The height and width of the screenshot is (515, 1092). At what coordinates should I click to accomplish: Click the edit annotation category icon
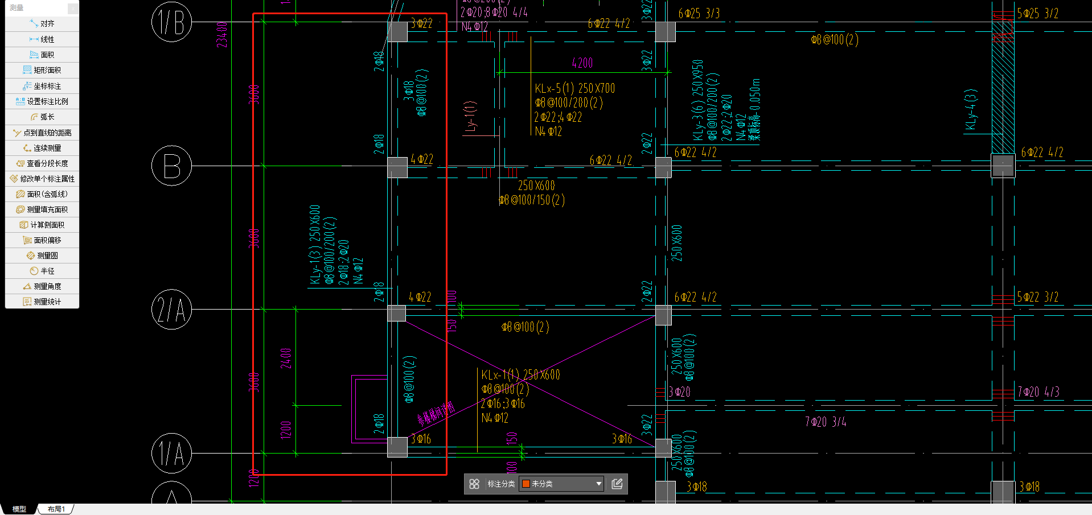tap(617, 484)
